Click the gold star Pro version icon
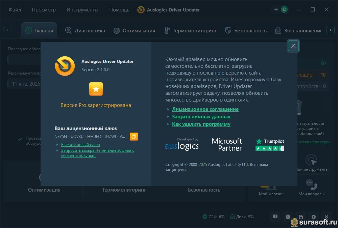The height and width of the screenshot is (228, 338). point(96,89)
